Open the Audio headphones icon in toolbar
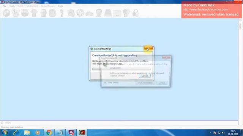 click(x=136, y=13)
